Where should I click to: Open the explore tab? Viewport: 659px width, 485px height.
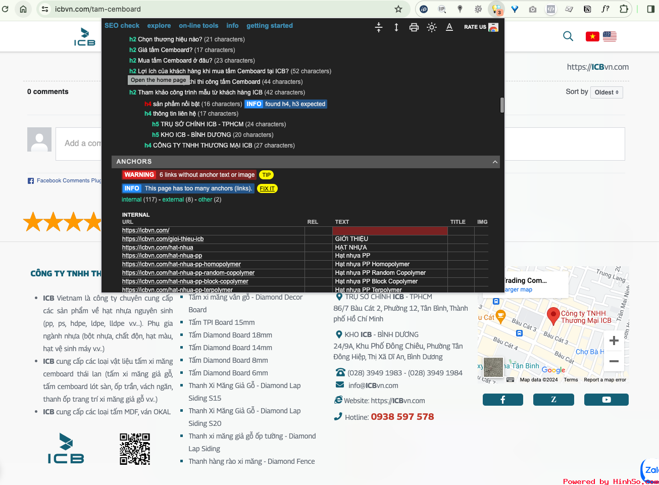click(x=159, y=25)
